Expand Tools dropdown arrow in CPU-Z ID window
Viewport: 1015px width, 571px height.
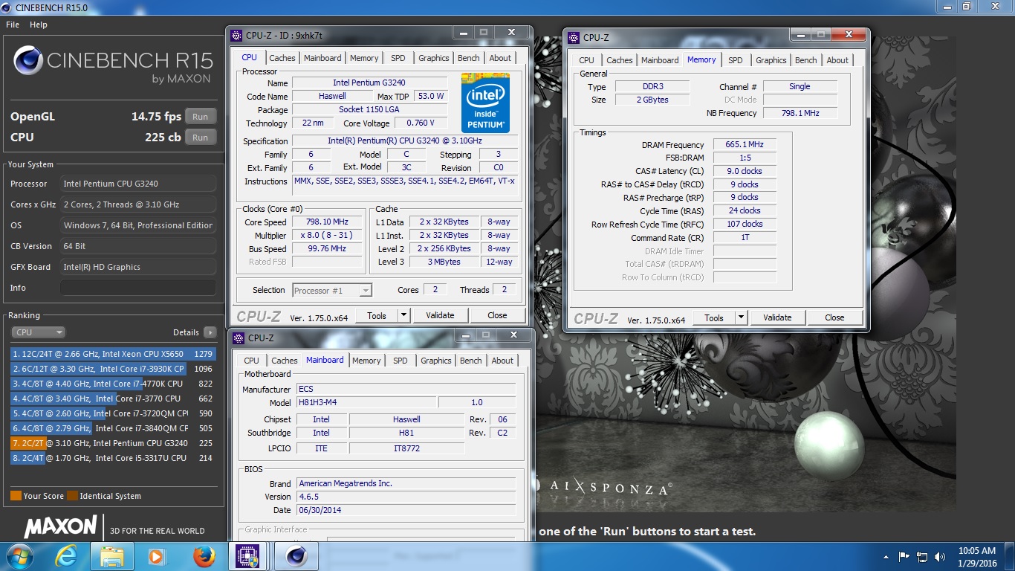point(404,315)
